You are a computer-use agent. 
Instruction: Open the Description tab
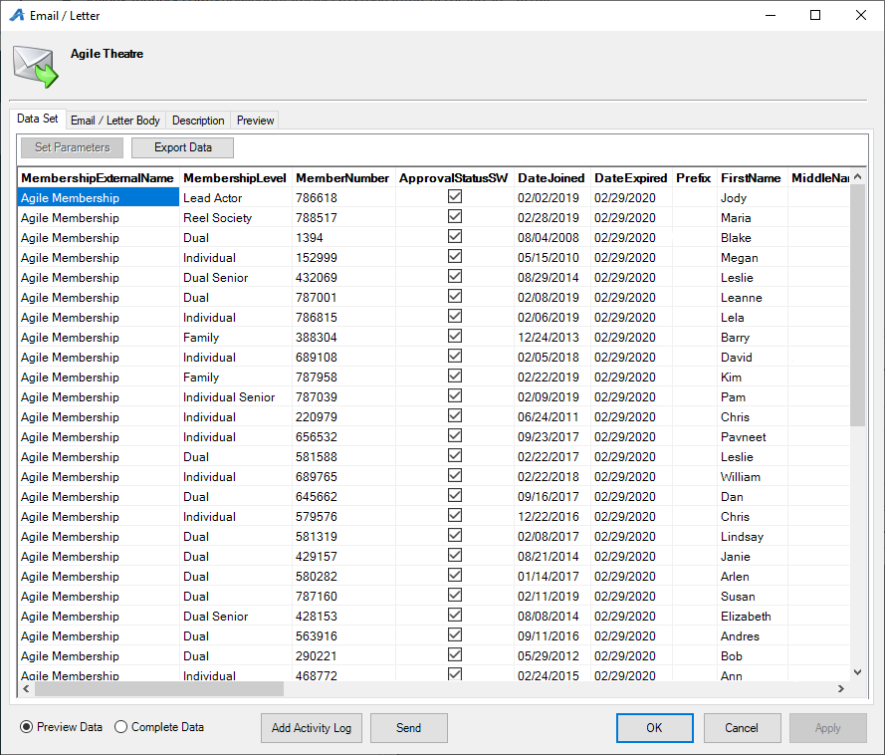[x=198, y=121]
